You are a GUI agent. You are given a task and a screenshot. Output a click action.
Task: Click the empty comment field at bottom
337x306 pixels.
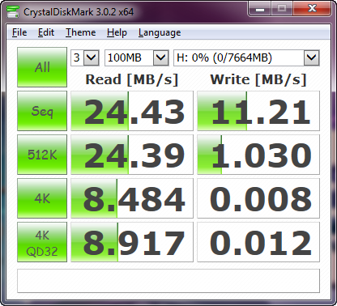click(x=168, y=281)
